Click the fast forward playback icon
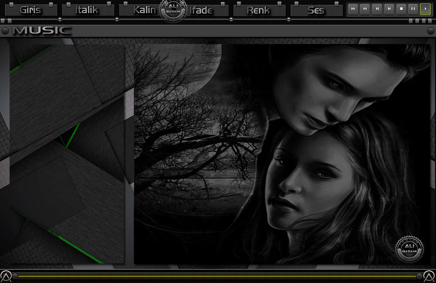The image size is (436, 283). [353, 9]
